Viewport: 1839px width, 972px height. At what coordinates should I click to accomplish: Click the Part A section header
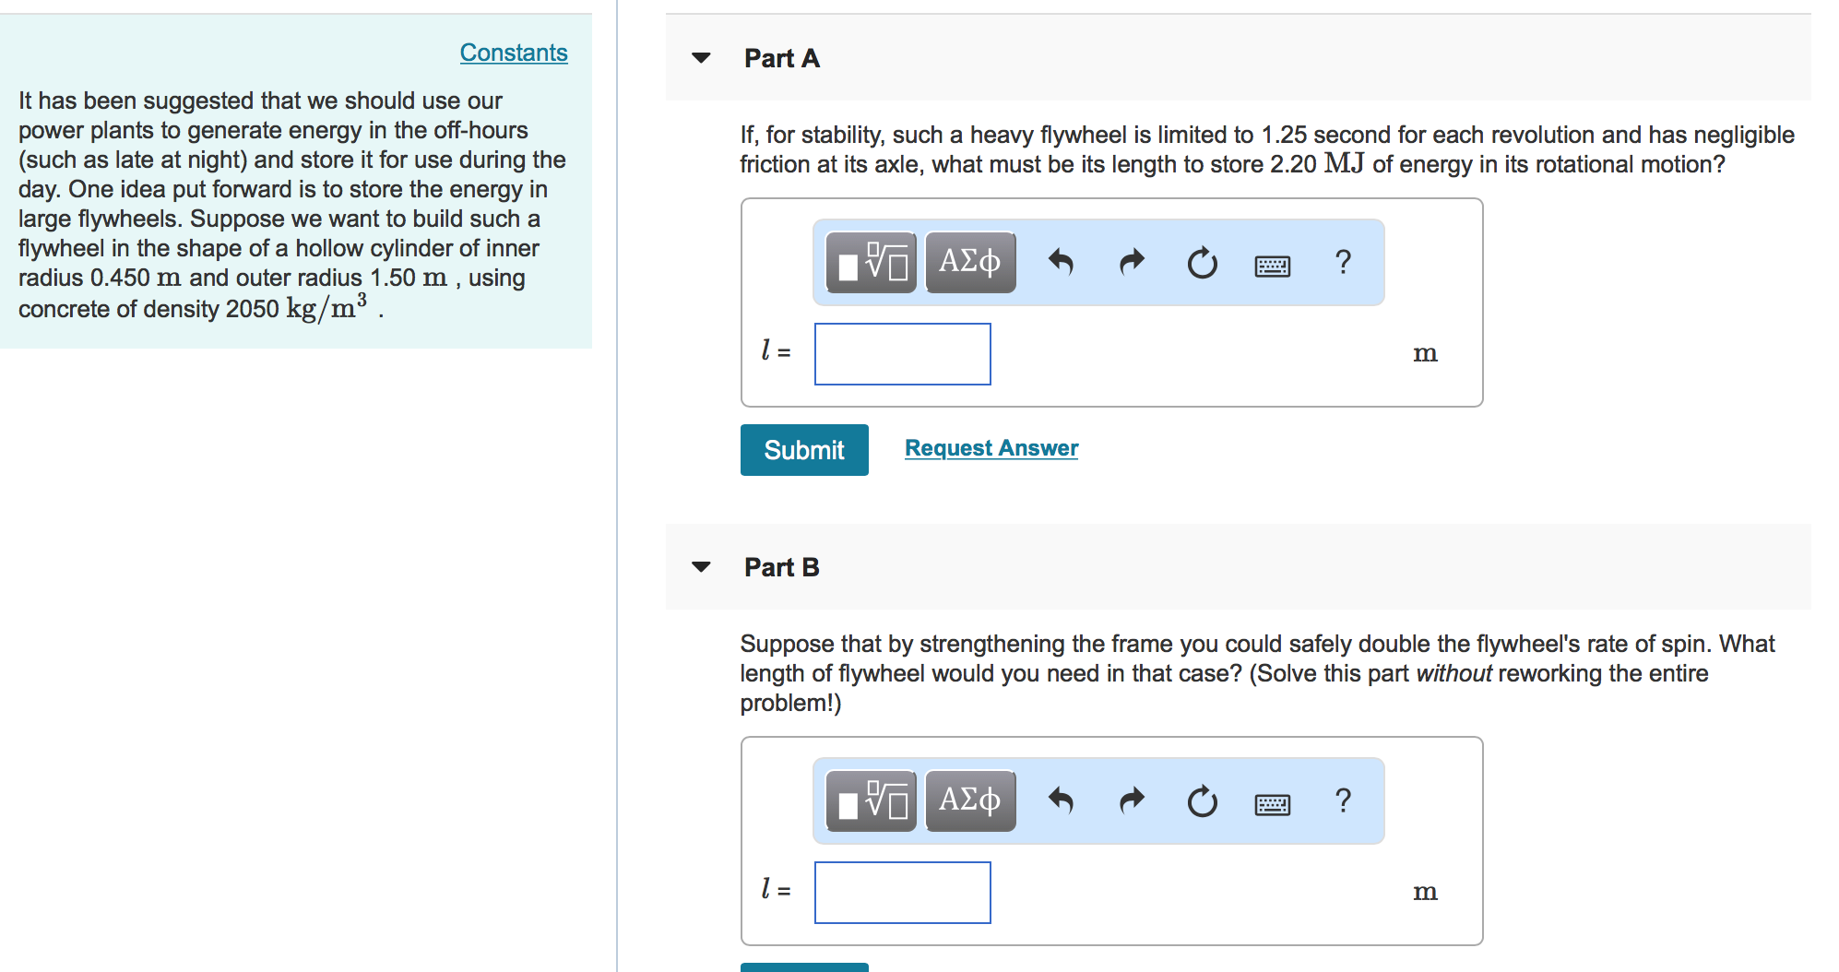pos(781,58)
